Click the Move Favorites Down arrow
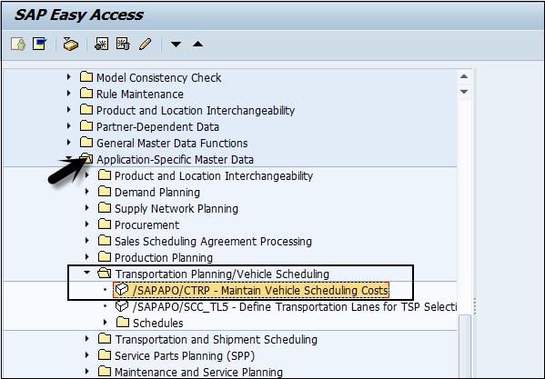 tap(176, 45)
